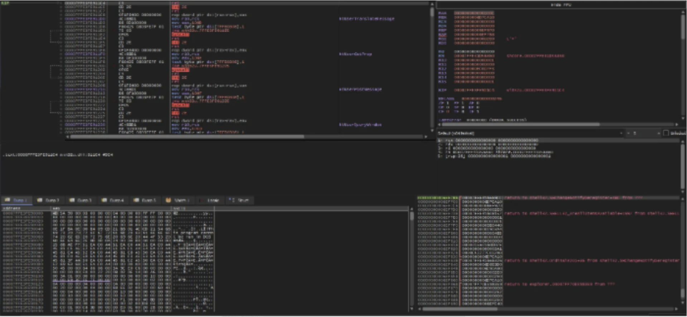Click the Dump 3 tab icon
687x317 pixels.
72,200
